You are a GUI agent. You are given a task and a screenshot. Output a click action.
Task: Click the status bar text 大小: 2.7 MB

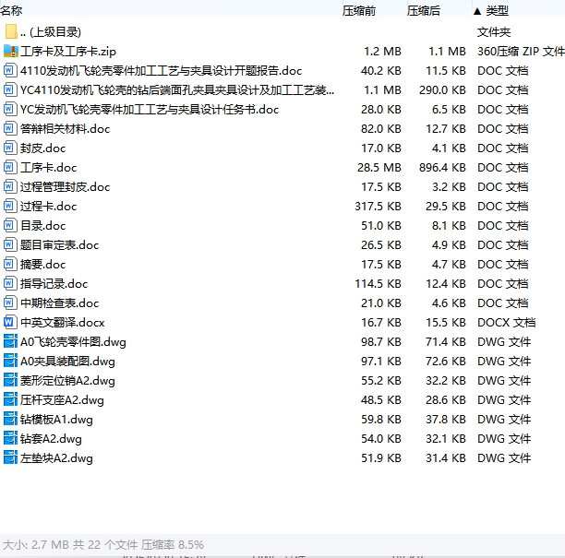pos(35,545)
